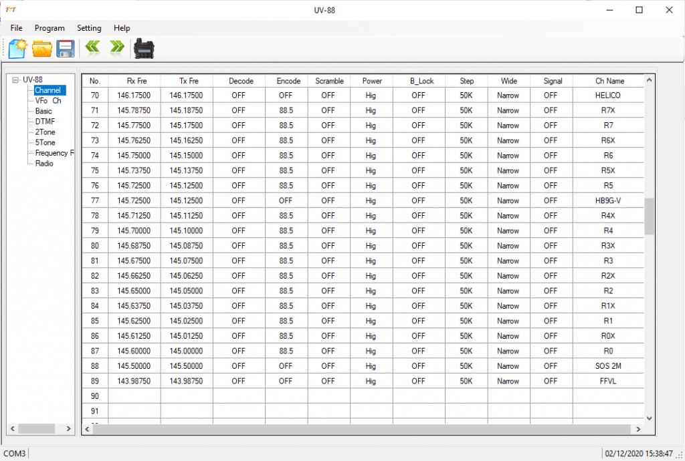Open a file with the folder icon
Screen dimensions: 685x461
42,48
